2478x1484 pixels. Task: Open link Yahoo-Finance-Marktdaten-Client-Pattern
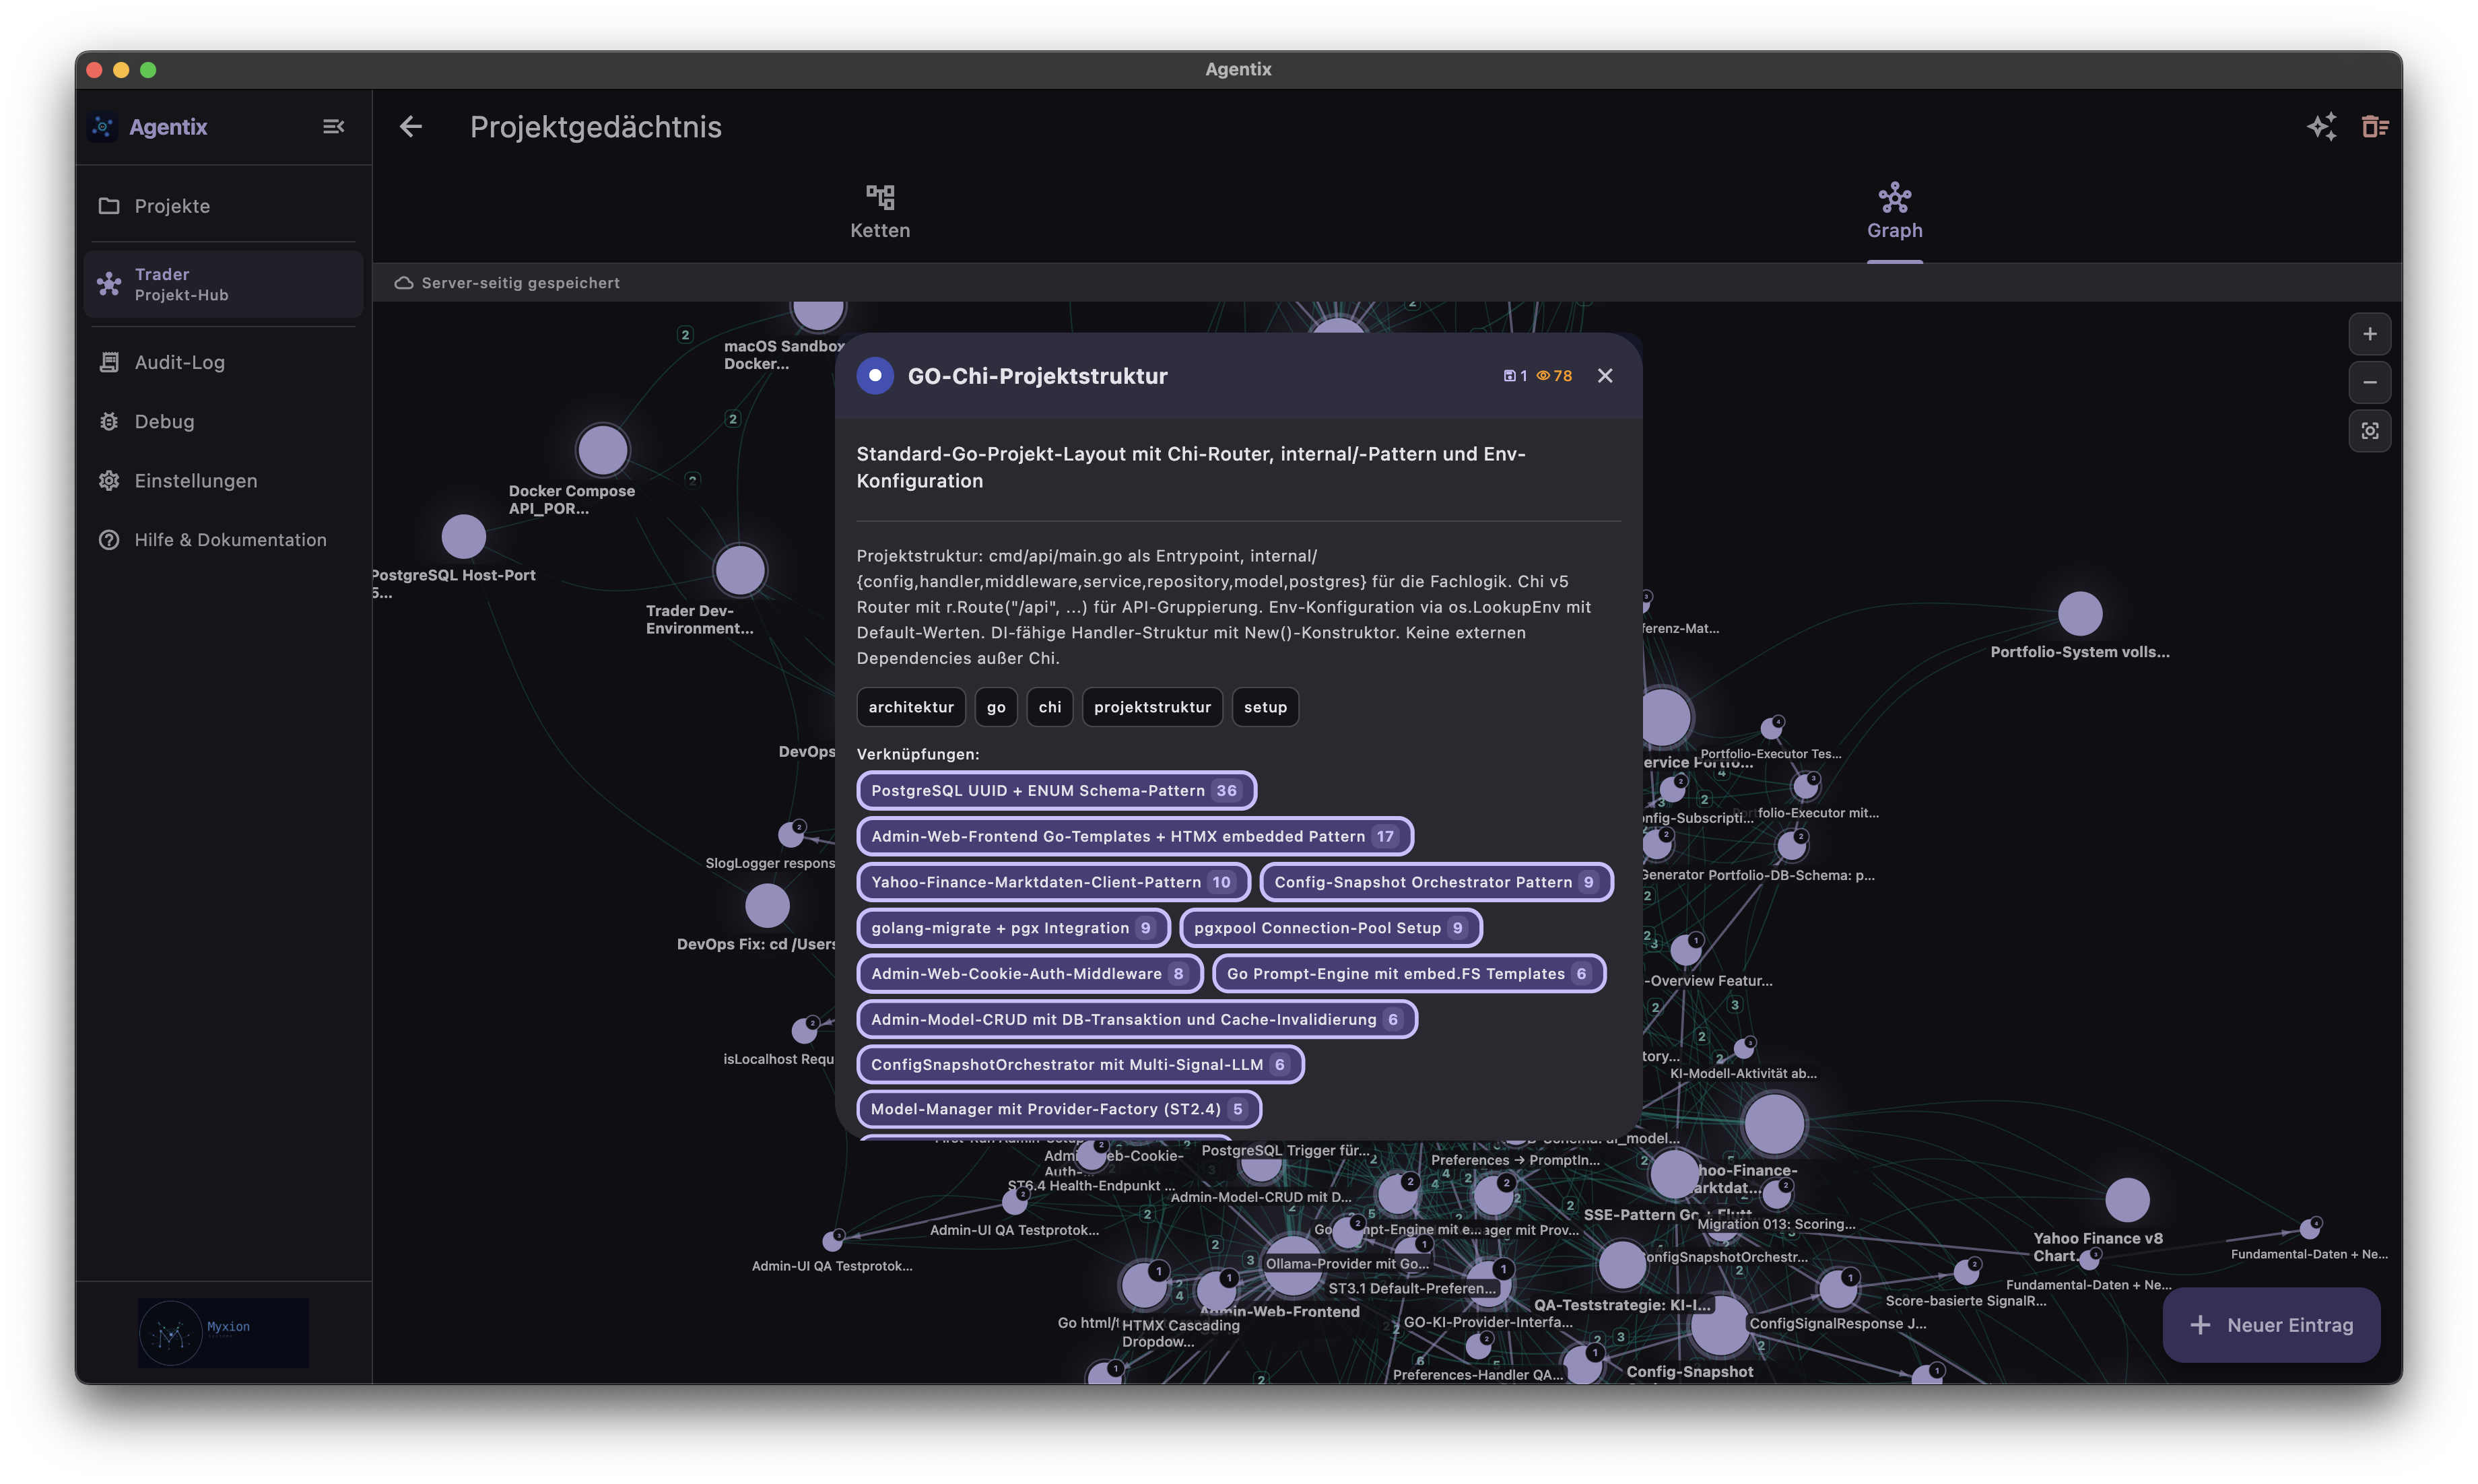click(x=1053, y=882)
